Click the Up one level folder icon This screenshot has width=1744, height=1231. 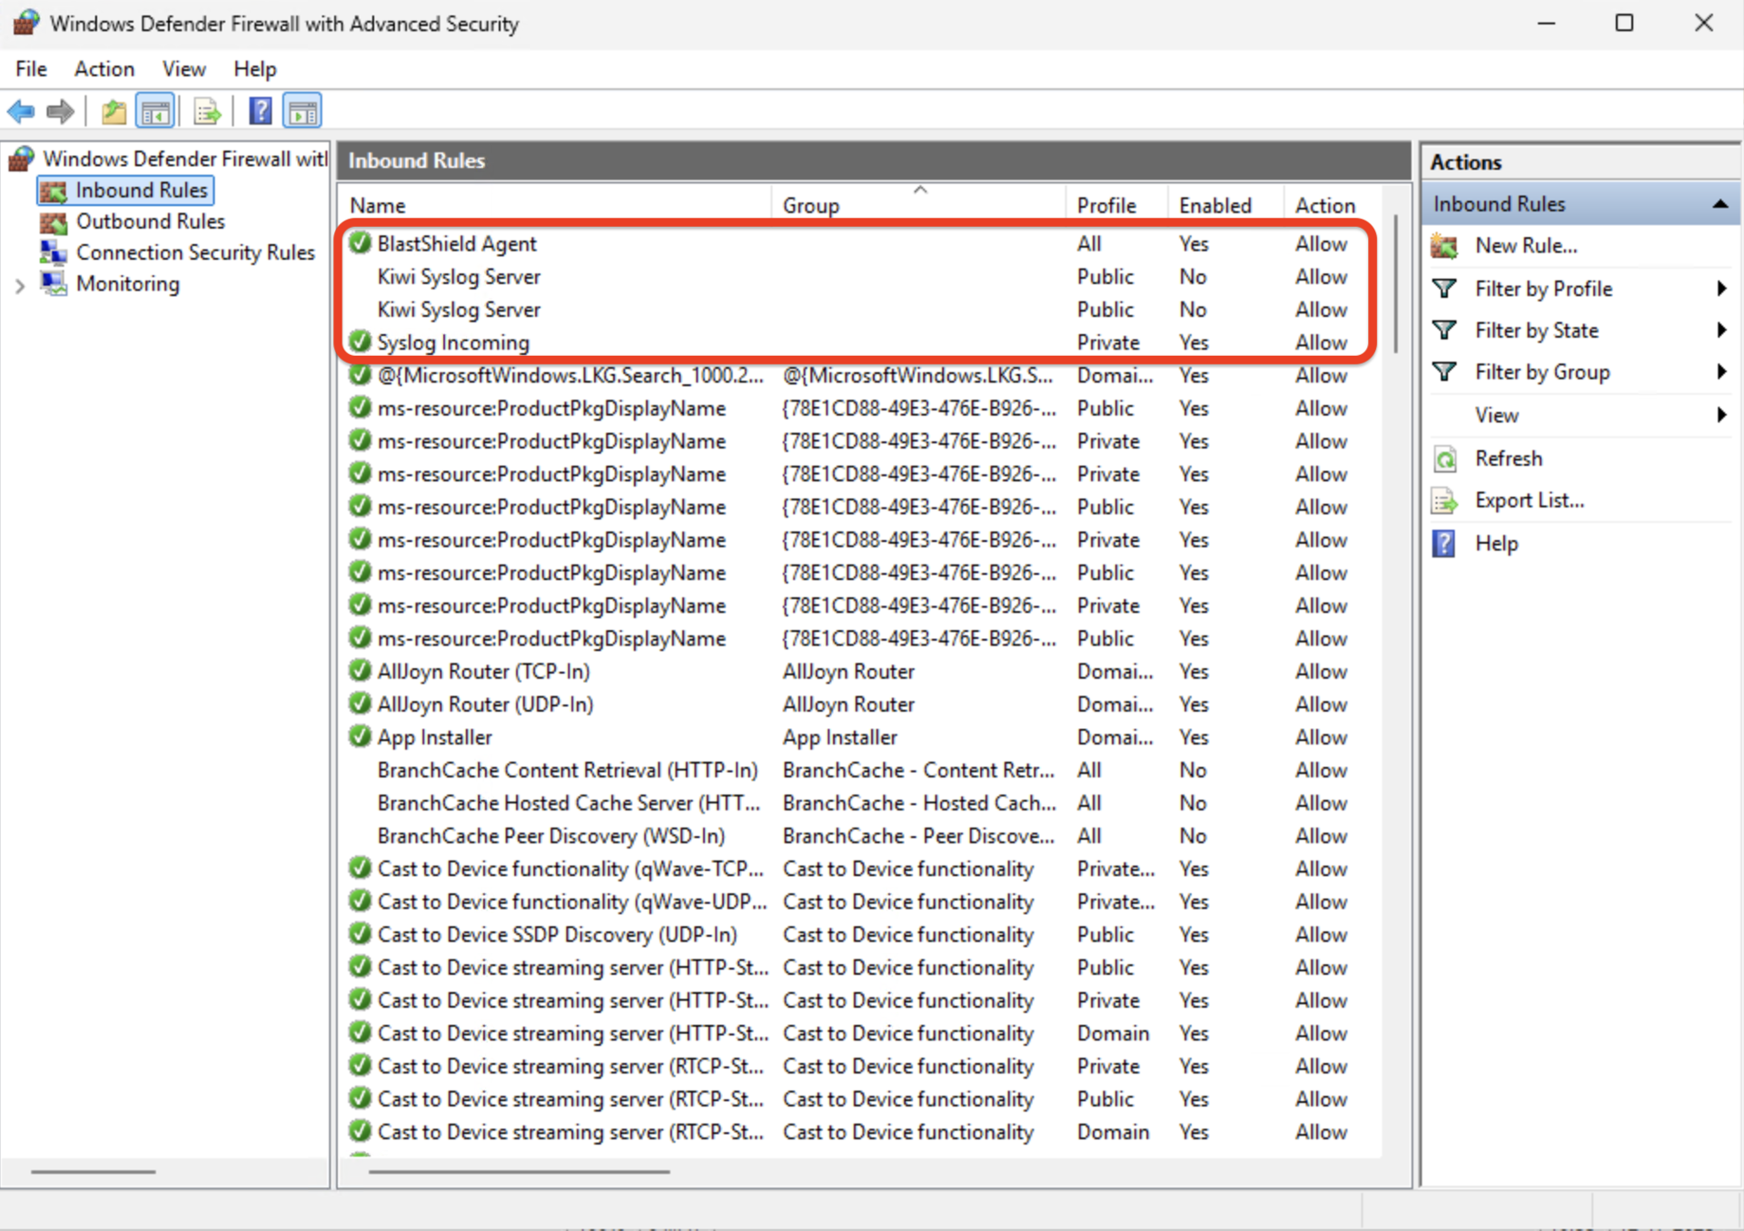coord(114,112)
